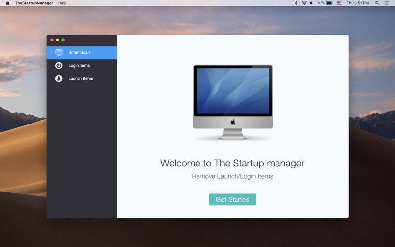Click the Remove Launch/Login Items subtitle
The height and width of the screenshot is (247, 395).
[232, 176]
